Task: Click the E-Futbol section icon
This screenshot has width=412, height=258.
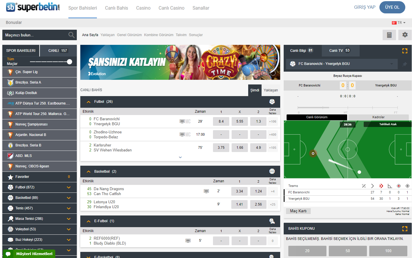Action: pos(272,221)
